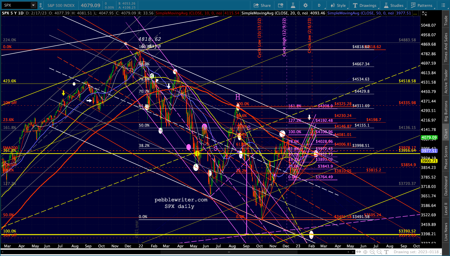Click the scroll right arrow on time axis

coord(354,252)
